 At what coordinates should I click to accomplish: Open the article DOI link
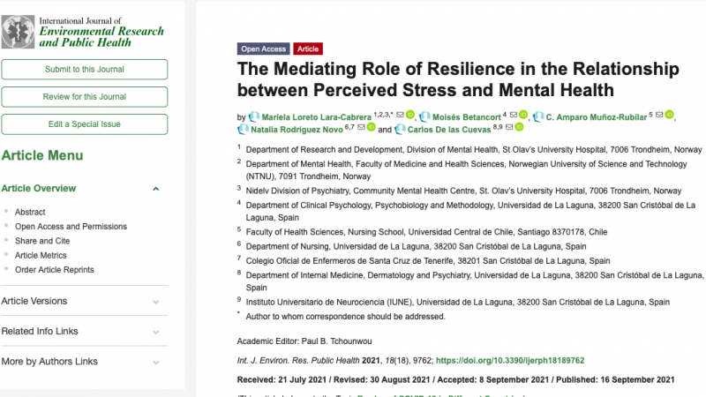[510, 361]
